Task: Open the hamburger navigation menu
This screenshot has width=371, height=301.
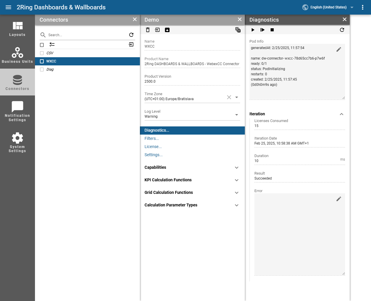Action: tap(8, 7)
